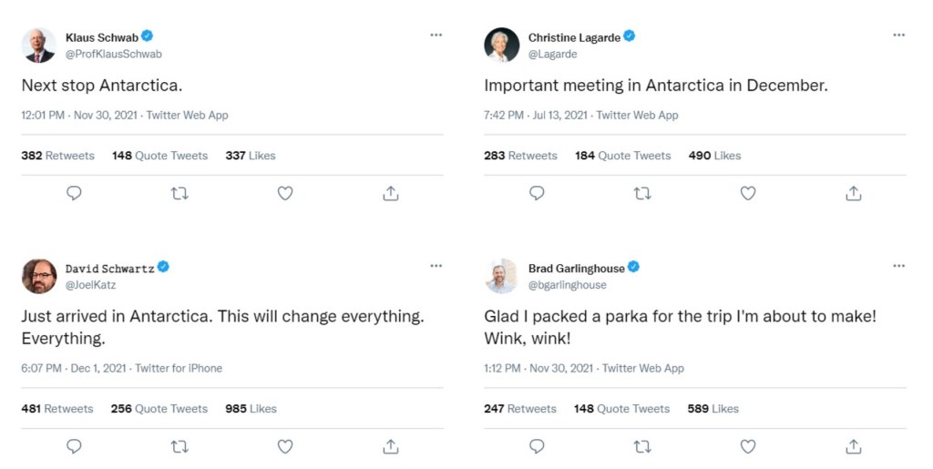The image size is (933, 469).
Task: Click David Schwartz's profile picture
Action: (39, 276)
